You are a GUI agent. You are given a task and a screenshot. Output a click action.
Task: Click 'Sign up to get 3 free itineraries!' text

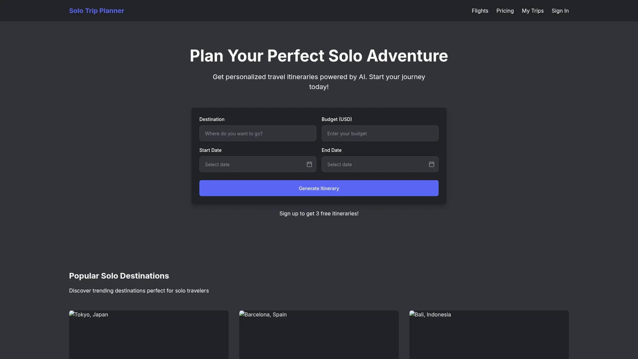[x=319, y=213]
